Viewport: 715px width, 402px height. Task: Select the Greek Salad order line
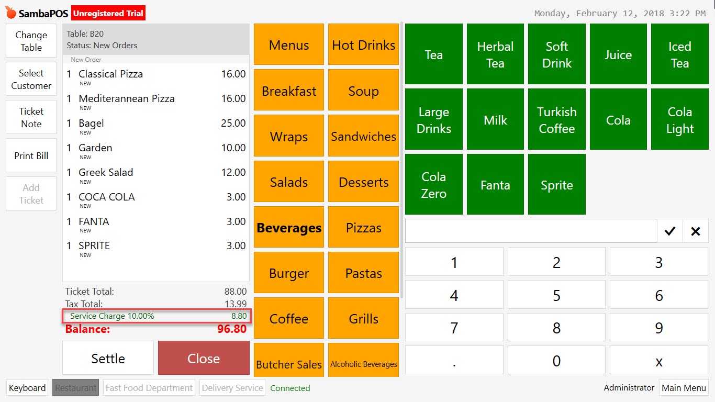156,175
